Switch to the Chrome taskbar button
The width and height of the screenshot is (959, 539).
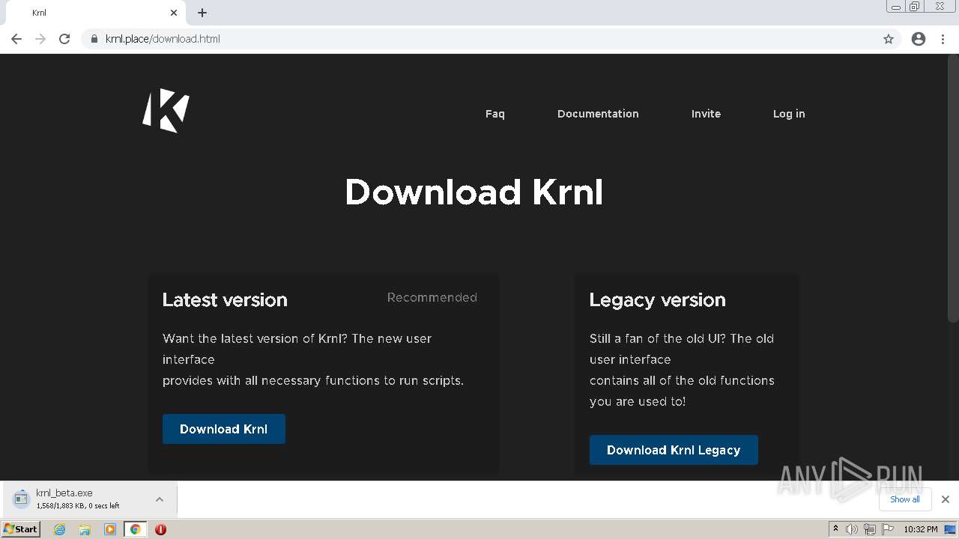click(136, 529)
